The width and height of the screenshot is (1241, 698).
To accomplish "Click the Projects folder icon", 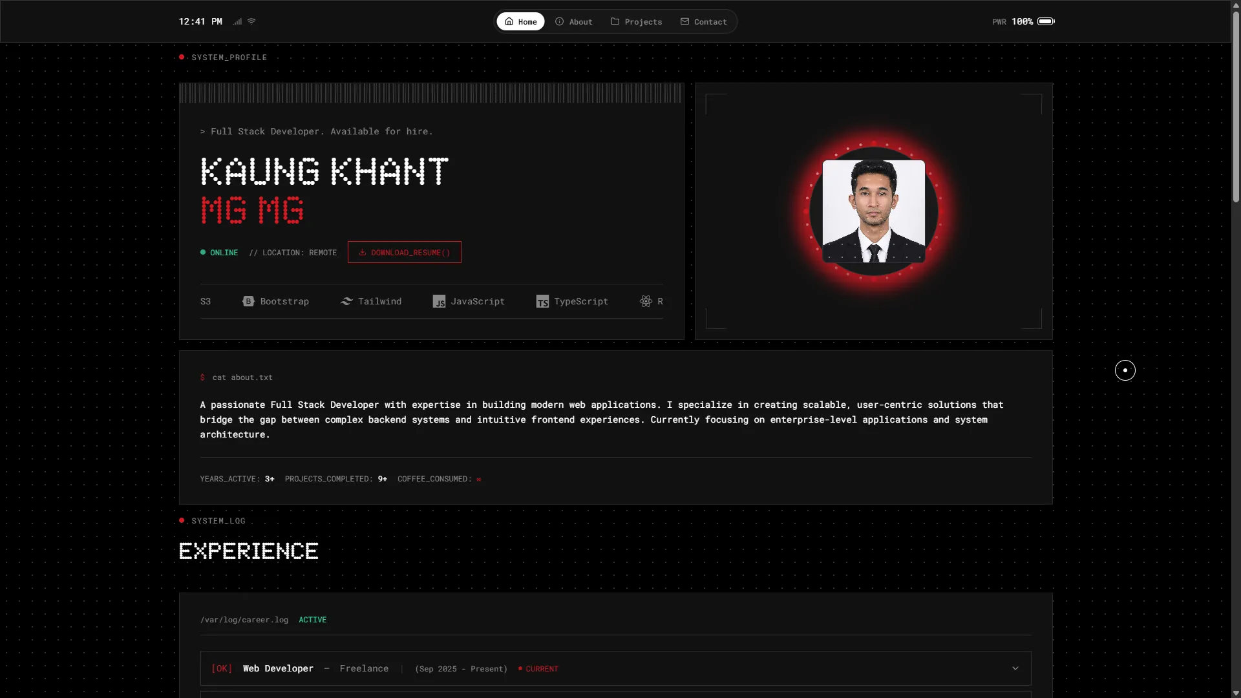I will coord(615,21).
